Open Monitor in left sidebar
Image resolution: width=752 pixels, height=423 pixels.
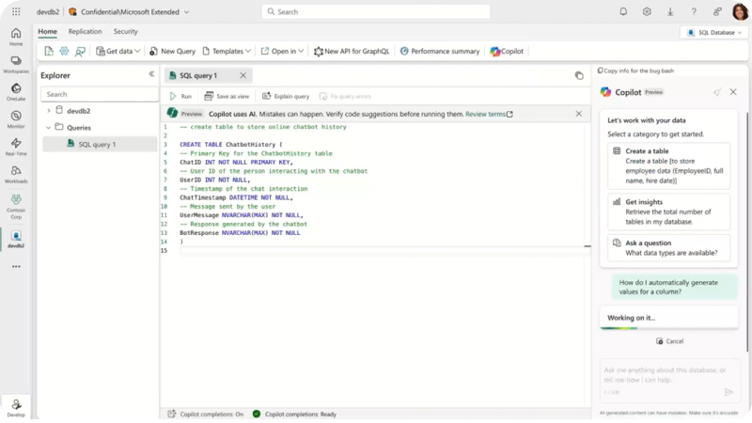pos(16,119)
